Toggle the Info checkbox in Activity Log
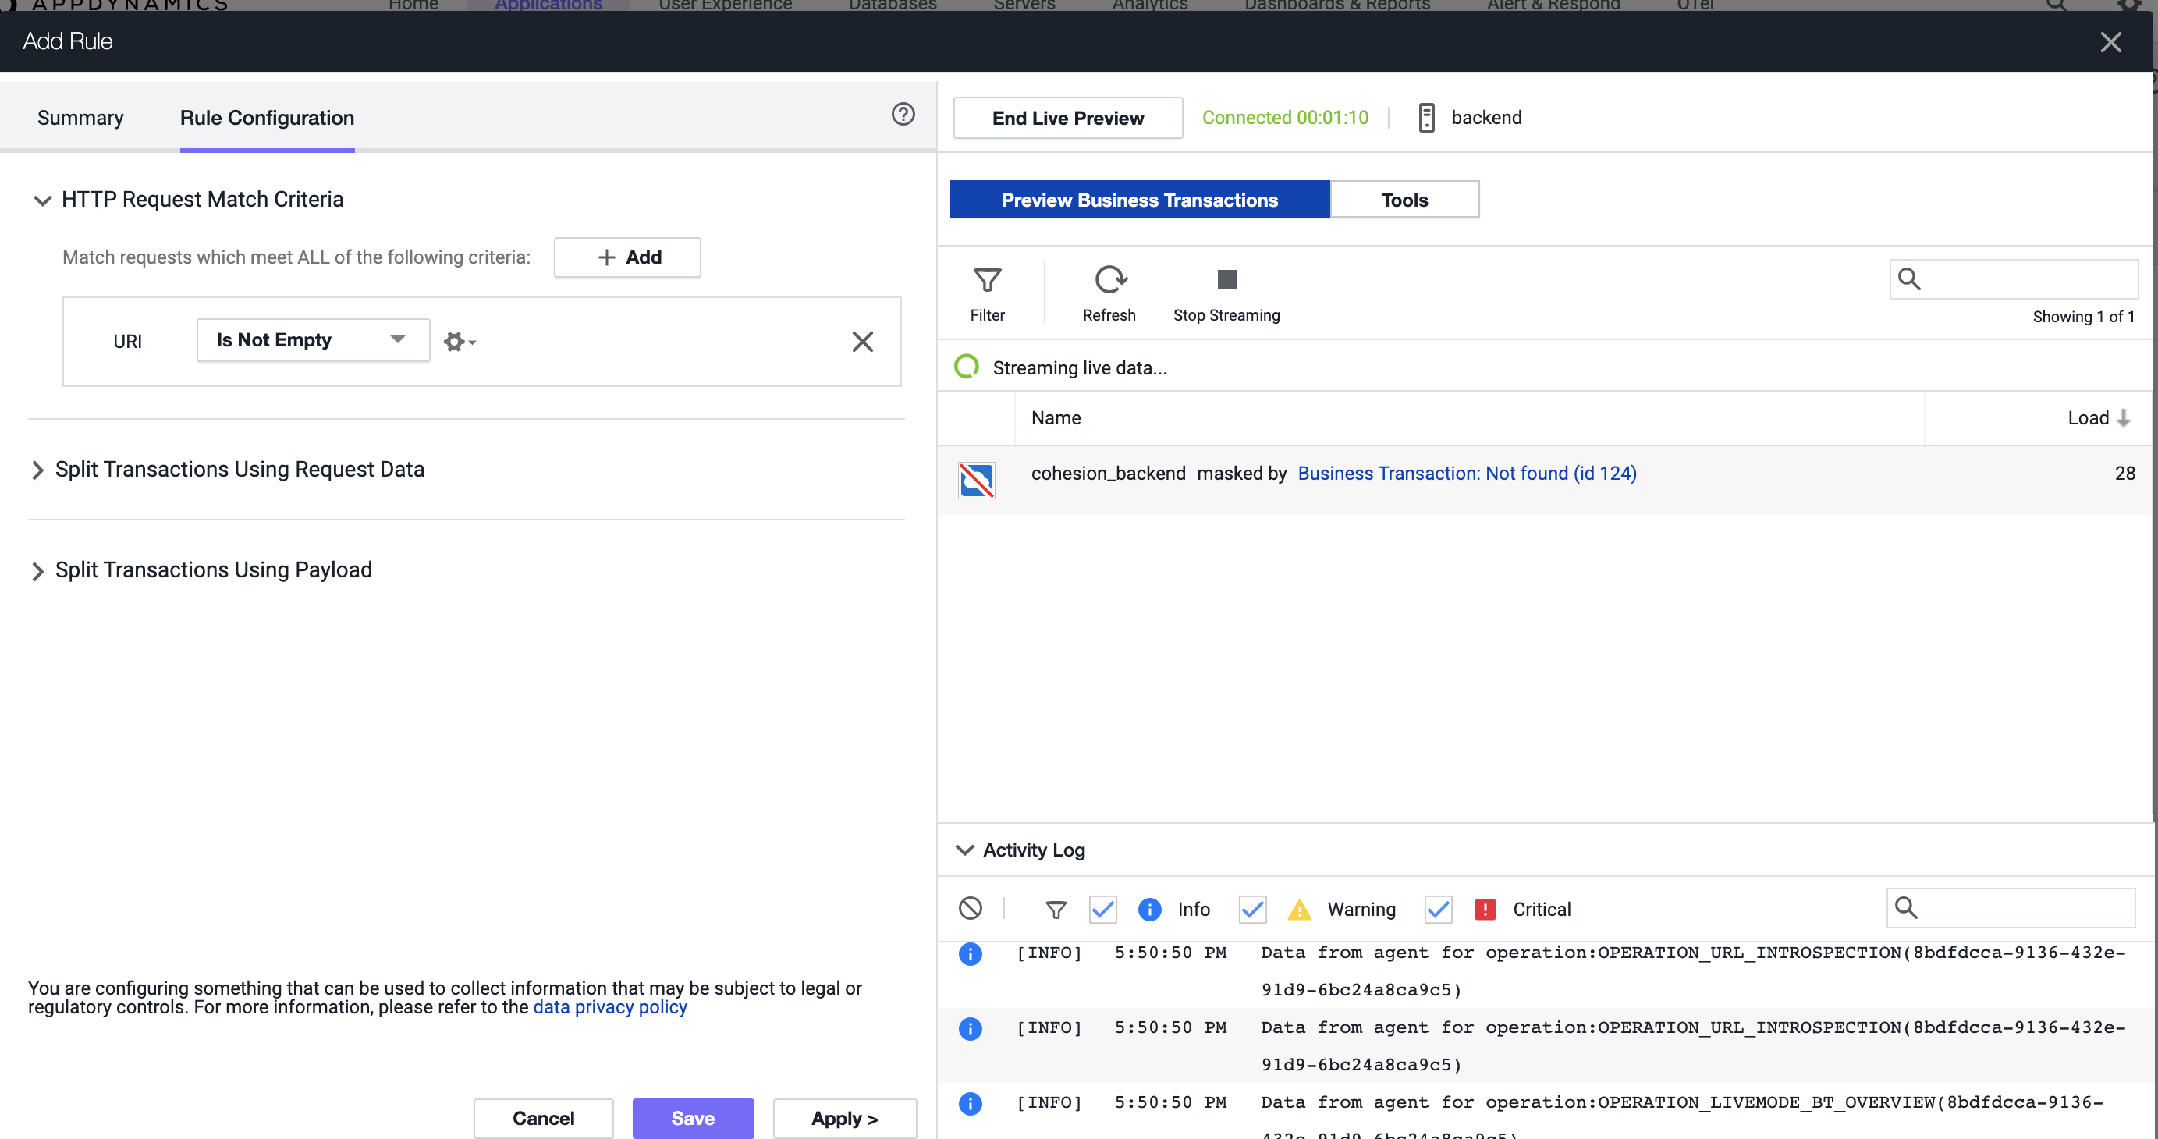 click(x=1103, y=909)
